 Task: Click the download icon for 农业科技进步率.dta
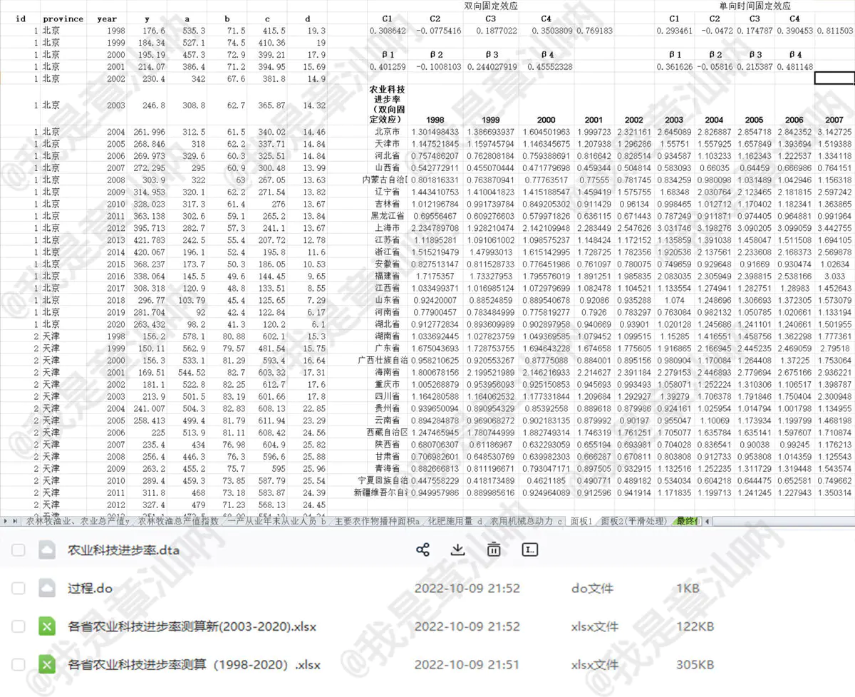458,549
